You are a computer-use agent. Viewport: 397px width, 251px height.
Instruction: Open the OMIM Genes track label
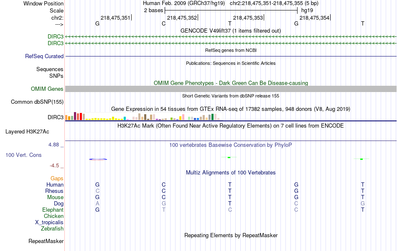pos(47,89)
